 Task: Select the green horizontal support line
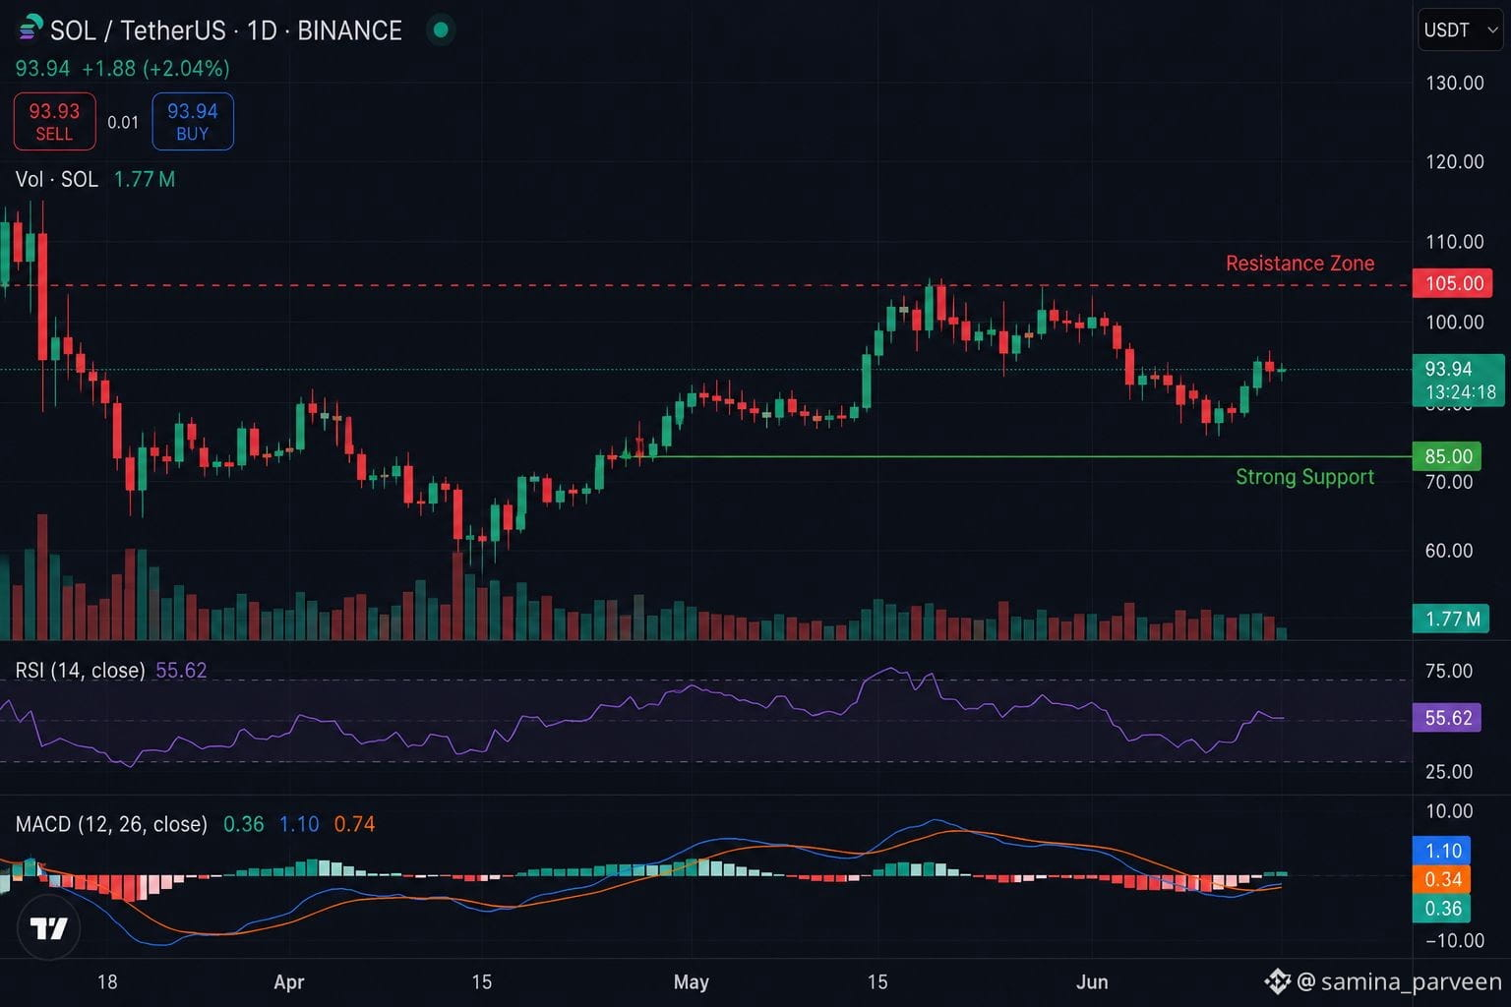1028,456
